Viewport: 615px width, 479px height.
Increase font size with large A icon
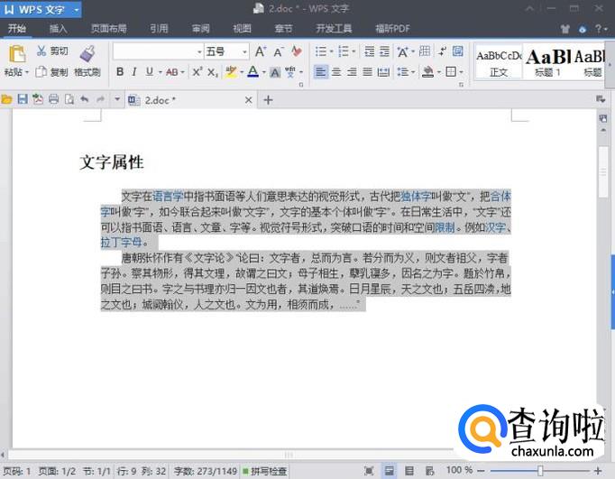pos(261,51)
